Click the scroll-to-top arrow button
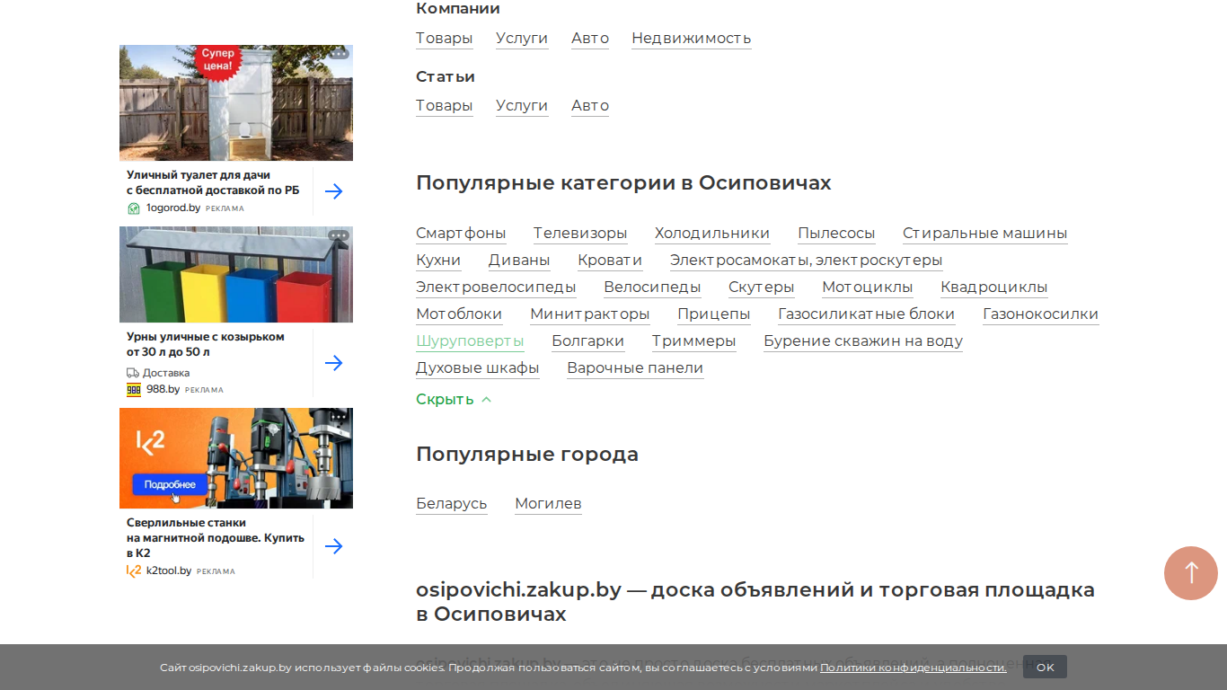 tap(1190, 573)
